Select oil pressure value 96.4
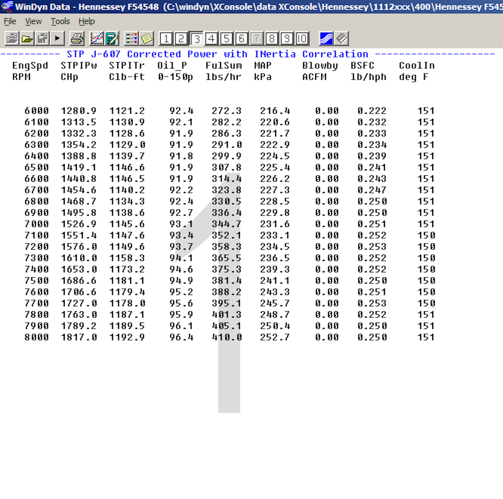 pos(181,337)
